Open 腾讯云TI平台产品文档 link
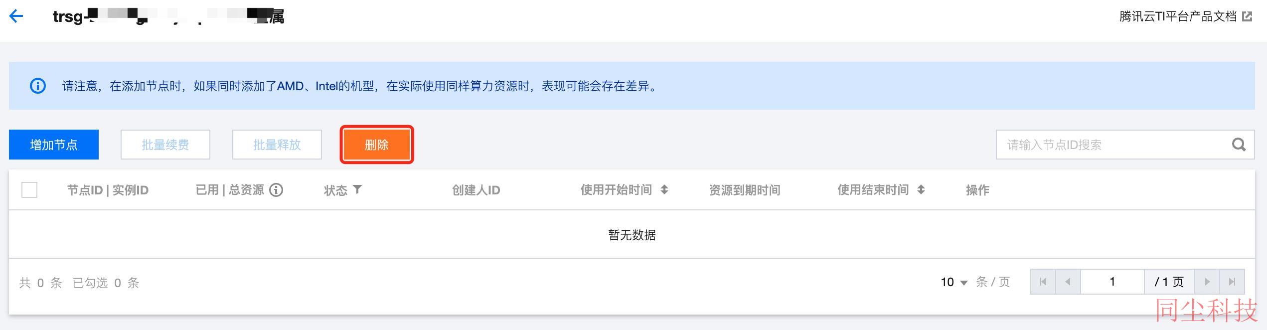1267x330 pixels. pos(1178,16)
